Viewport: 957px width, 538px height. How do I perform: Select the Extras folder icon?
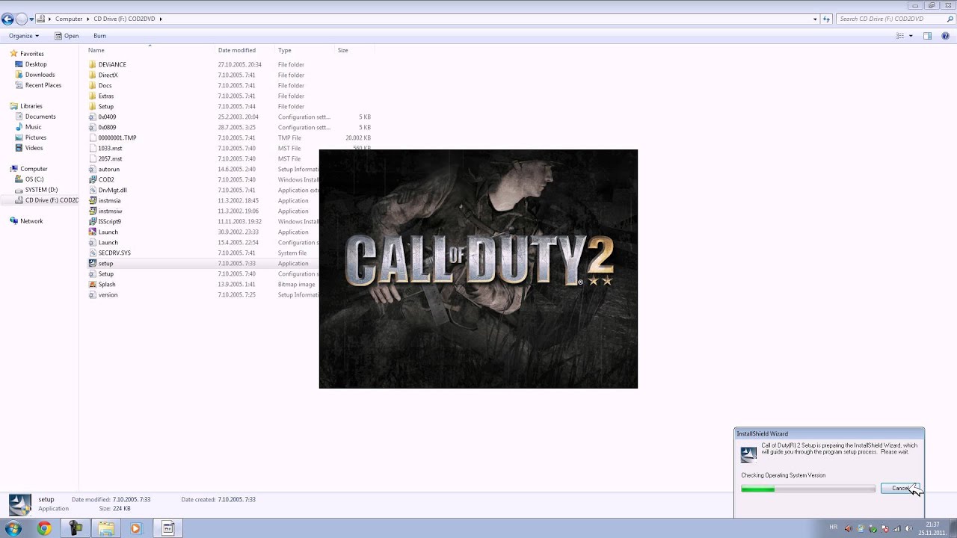[93, 96]
